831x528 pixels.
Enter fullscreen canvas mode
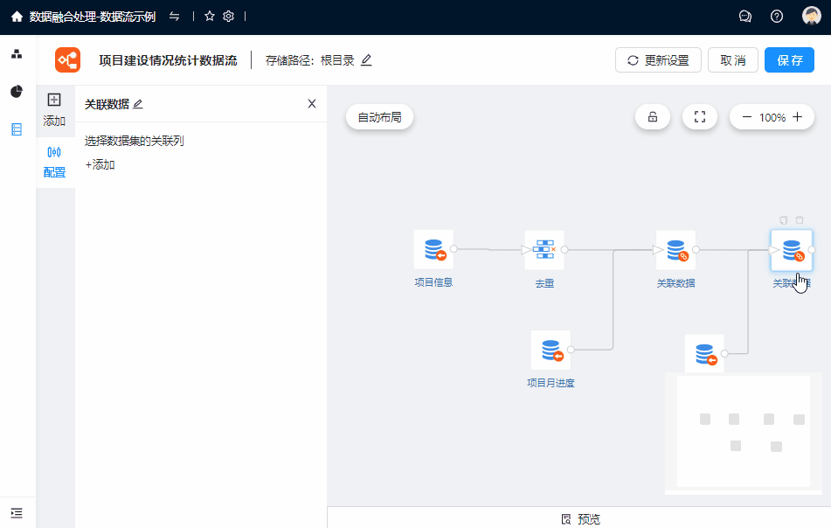[699, 117]
